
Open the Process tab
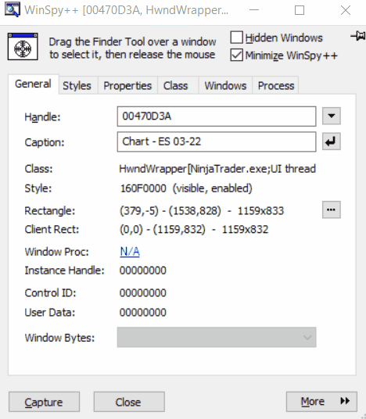point(276,86)
